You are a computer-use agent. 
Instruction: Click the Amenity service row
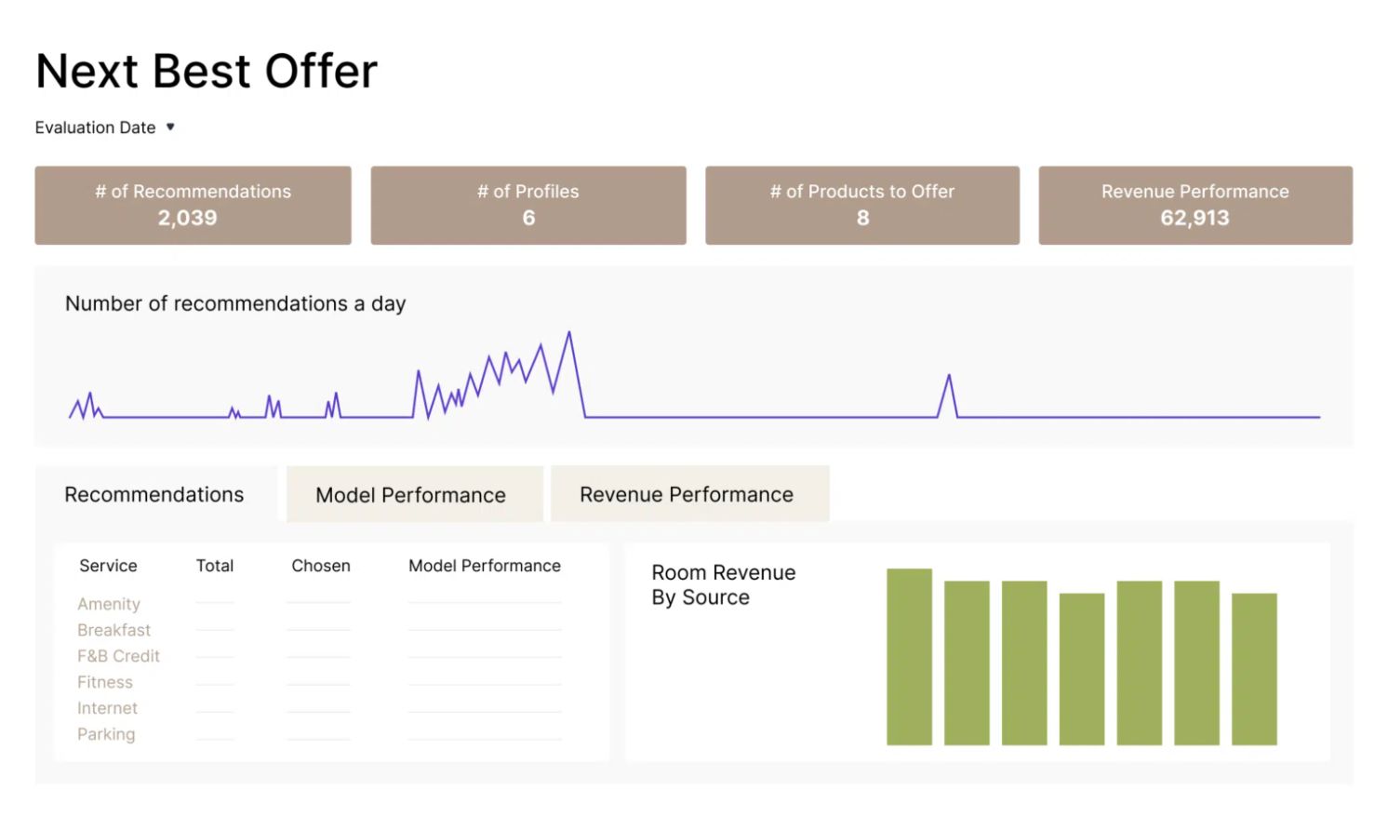click(x=109, y=604)
